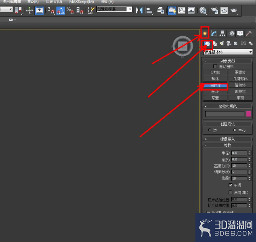
Task: Select the Systems category icon
Action: 250,44
